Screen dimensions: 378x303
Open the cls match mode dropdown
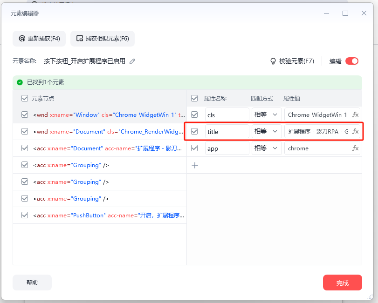point(267,114)
